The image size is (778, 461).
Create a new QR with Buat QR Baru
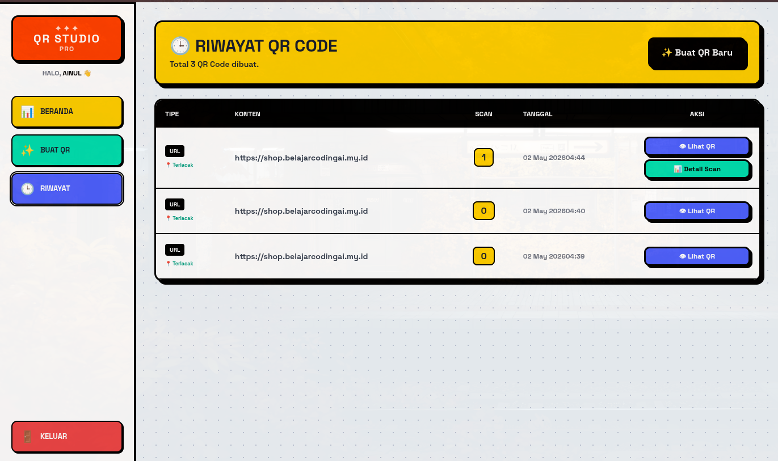[697, 53]
